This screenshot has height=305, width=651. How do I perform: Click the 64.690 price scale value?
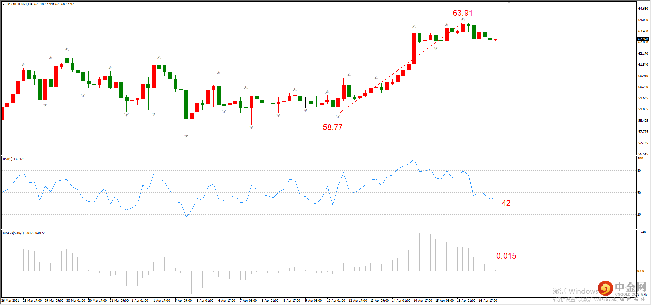click(x=643, y=9)
